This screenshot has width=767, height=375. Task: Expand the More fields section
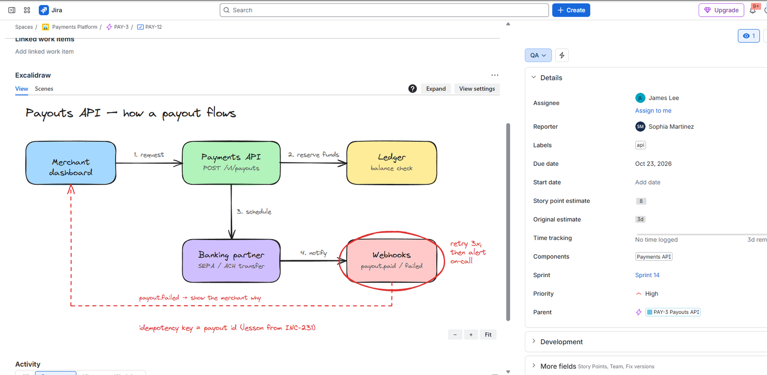pos(534,366)
